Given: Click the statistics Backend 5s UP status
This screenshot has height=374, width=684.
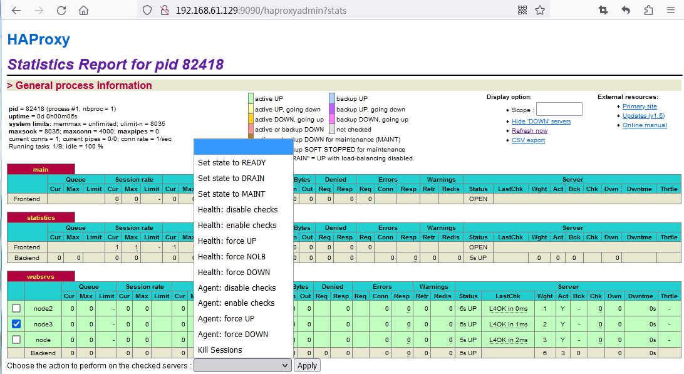Looking at the screenshot, I should click(478, 258).
